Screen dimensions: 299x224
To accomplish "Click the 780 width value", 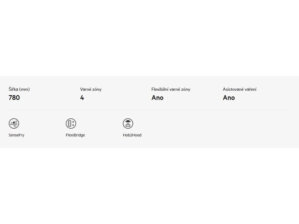I will click(x=14, y=98).
